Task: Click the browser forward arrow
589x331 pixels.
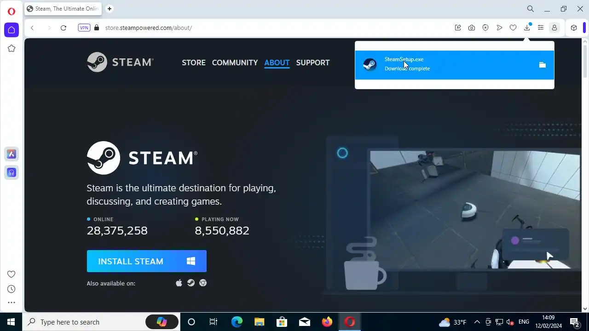Action: click(49, 28)
